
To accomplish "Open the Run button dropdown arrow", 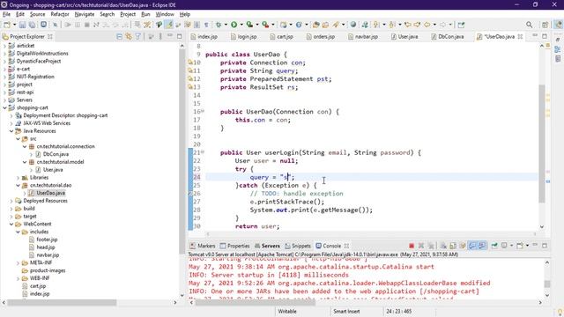I will 241,25.
